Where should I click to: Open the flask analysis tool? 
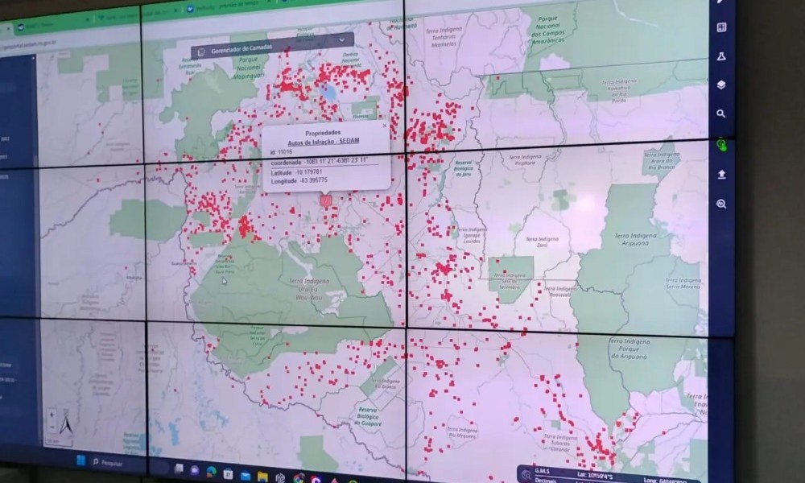pos(721,56)
